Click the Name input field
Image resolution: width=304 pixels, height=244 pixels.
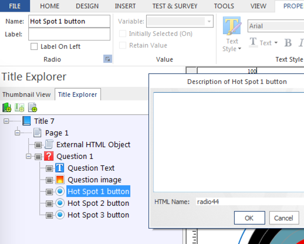click(x=69, y=21)
